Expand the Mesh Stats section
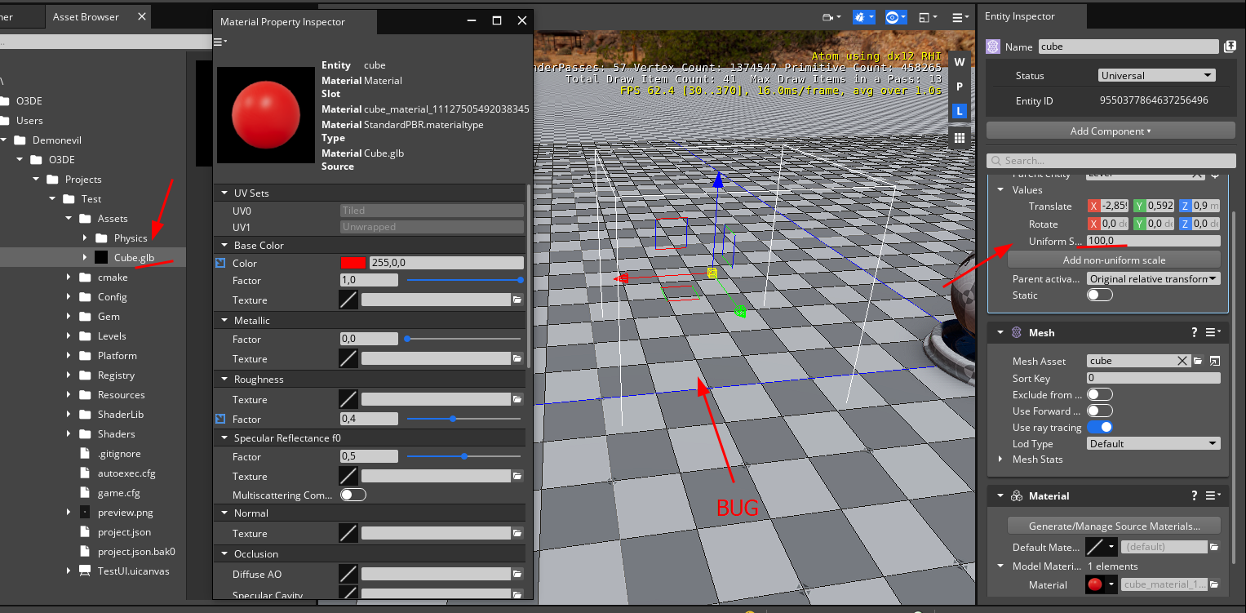The image size is (1246, 613). click(1001, 460)
